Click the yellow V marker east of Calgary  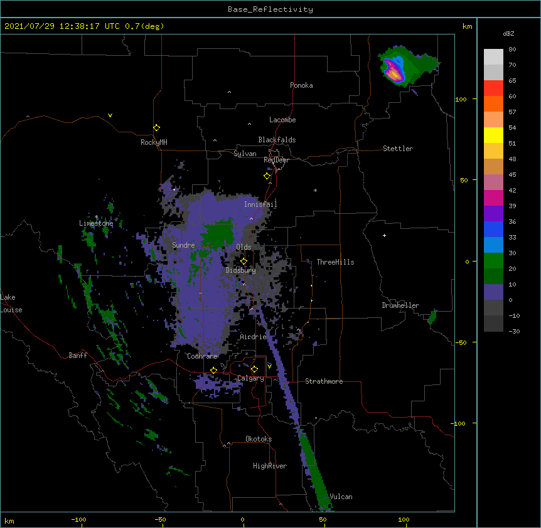pos(269,366)
